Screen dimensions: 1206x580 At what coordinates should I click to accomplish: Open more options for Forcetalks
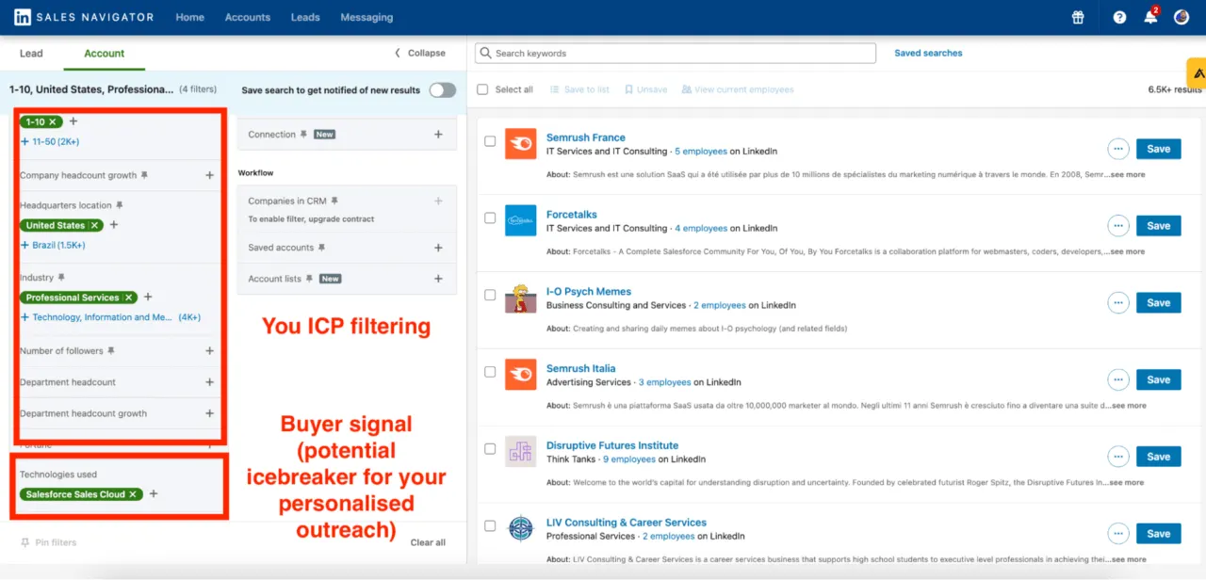coord(1118,226)
